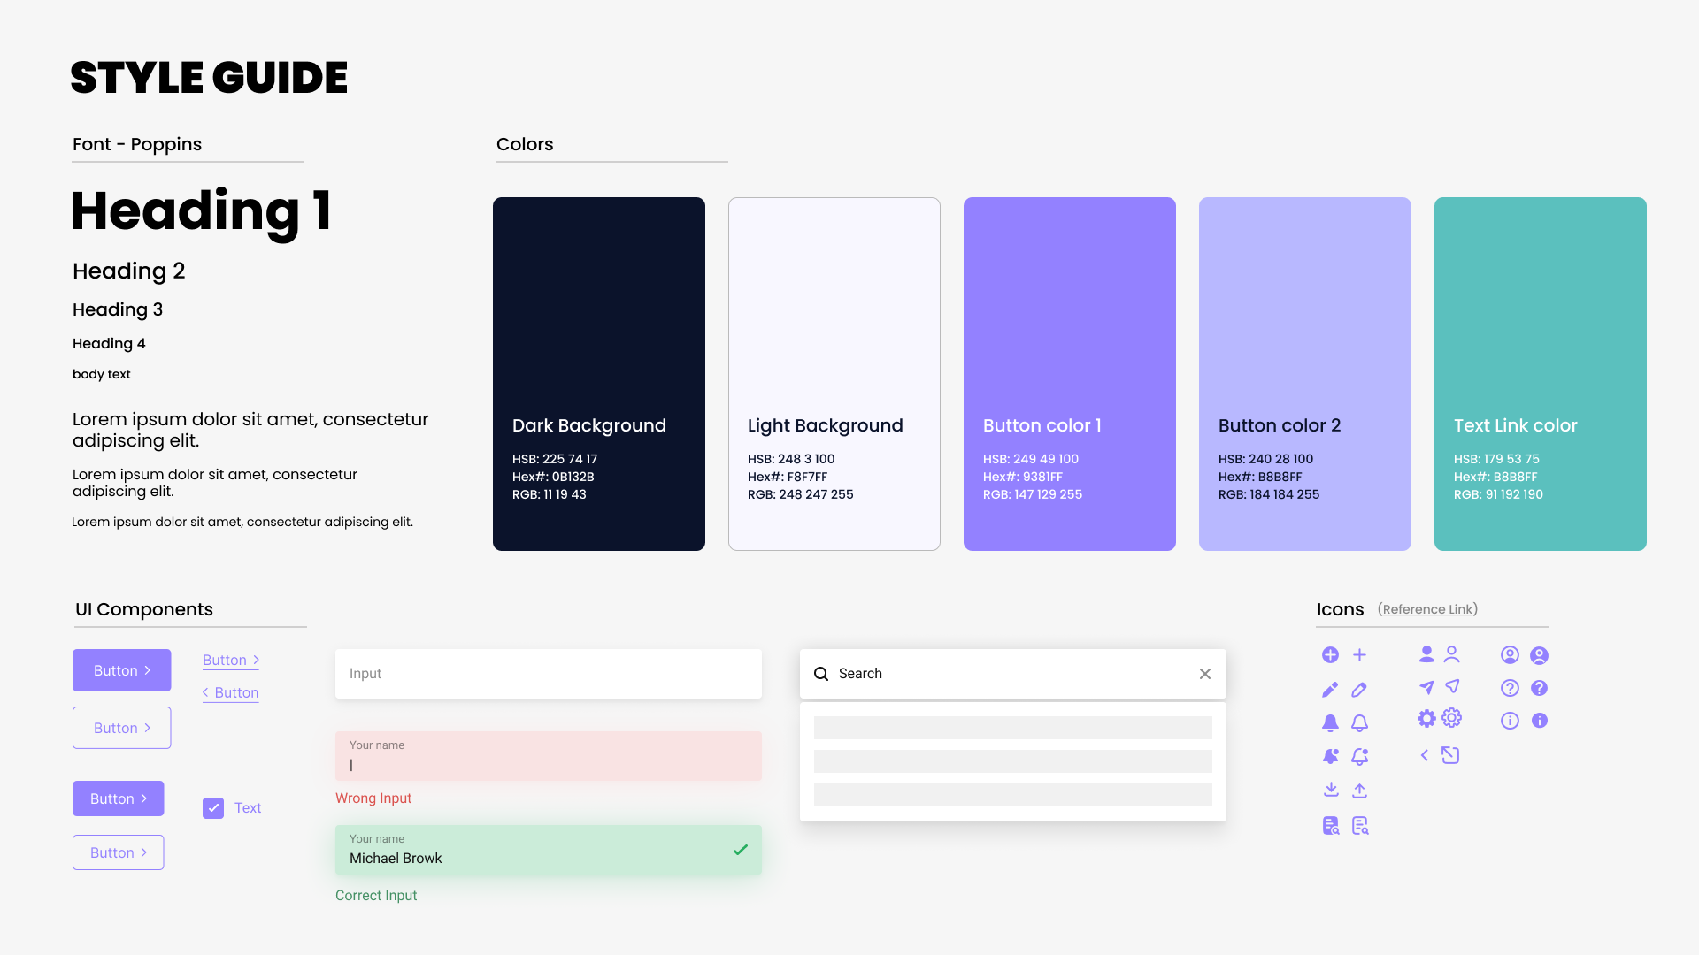Click the filled pencil edit icon
Screen dimensions: 1699x955
coord(1330,689)
